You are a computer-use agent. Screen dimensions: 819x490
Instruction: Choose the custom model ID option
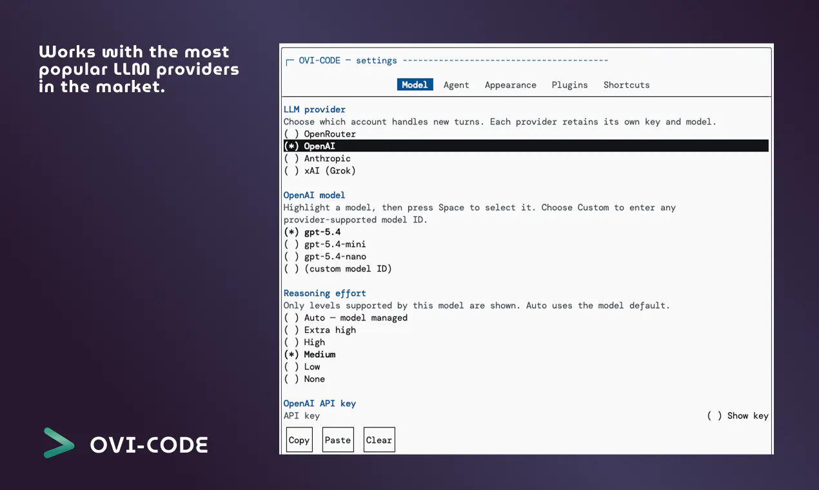(x=338, y=269)
